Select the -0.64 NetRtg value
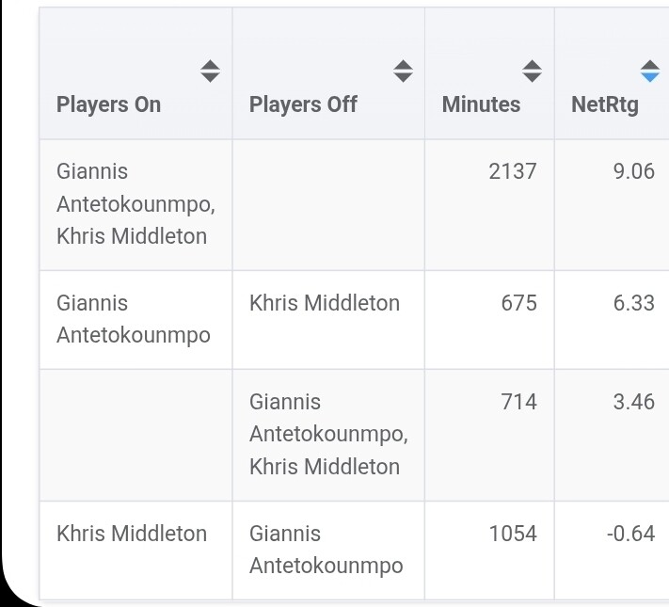The image size is (669, 607). [630, 534]
